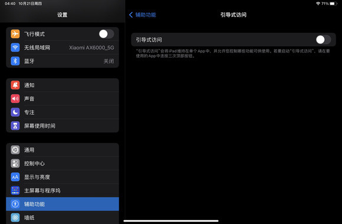Viewport: 342px width, 224px height.
Task: Click the date 10月21日周四
Action: (30, 4)
